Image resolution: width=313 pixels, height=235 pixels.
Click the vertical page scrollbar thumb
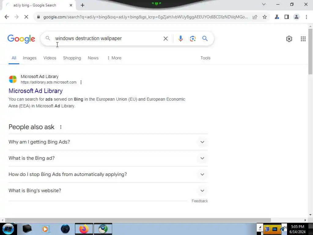[x=310, y=51]
